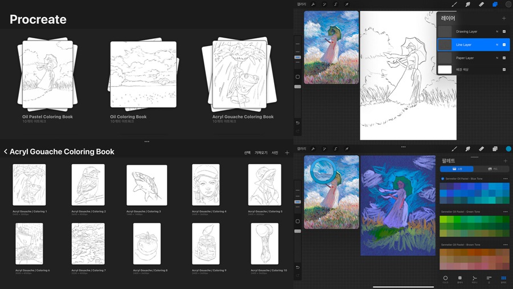Image resolution: width=513 pixels, height=289 pixels.
Task: Open options menu for Green Tone palette
Action: pos(505,212)
